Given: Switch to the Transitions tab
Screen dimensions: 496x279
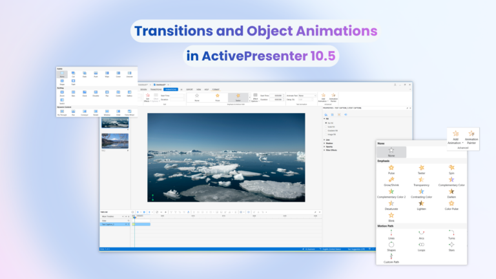Looking at the screenshot, I should (x=156, y=90).
